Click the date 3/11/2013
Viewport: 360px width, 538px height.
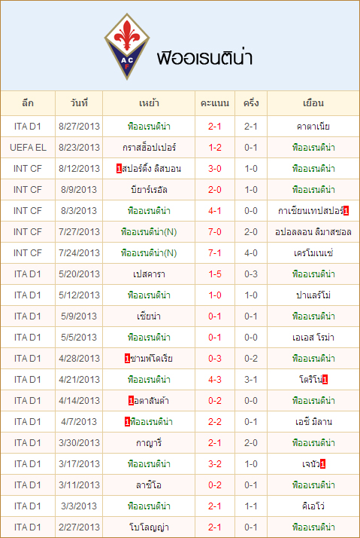click(79, 485)
